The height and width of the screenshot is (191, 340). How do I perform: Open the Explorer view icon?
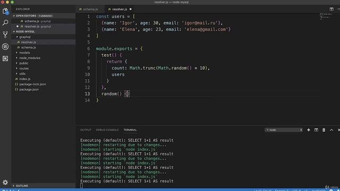pyautogui.click(x=5, y=11)
